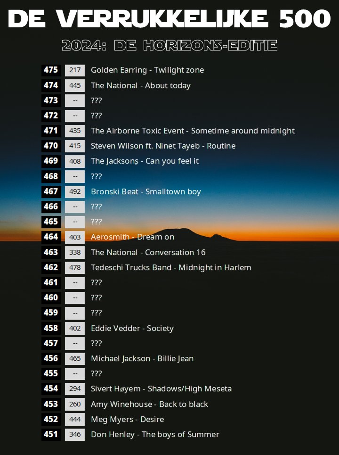Select 'Bronski Beat - Smalltown boy'
The width and height of the screenshot is (339, 455).
click(x=146, y=191)
